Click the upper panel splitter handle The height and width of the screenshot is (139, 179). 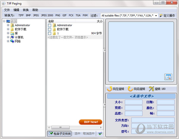point(104,50)
